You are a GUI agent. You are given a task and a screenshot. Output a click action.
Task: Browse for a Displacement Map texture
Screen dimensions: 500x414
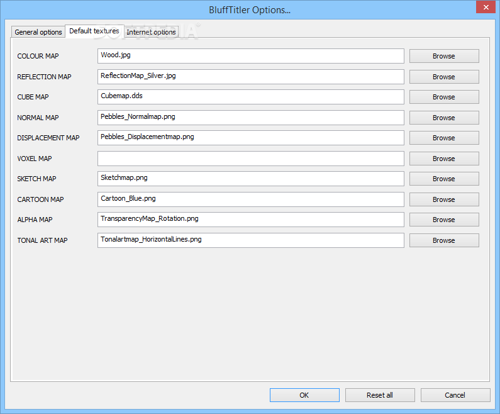pyautogui.click(x=444, y=138)
